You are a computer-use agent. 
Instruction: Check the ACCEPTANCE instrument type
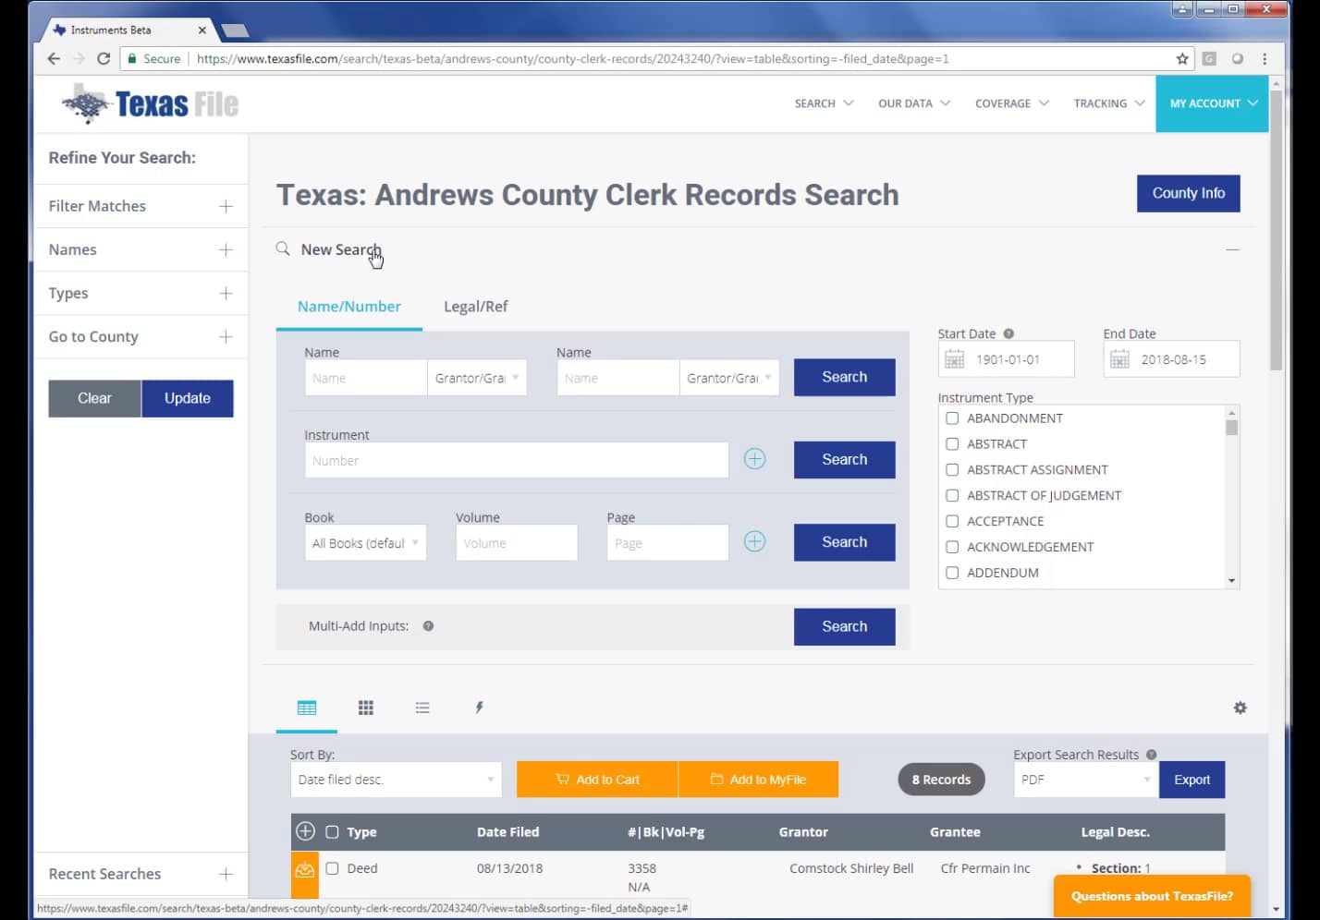click(x=952, y=521)
